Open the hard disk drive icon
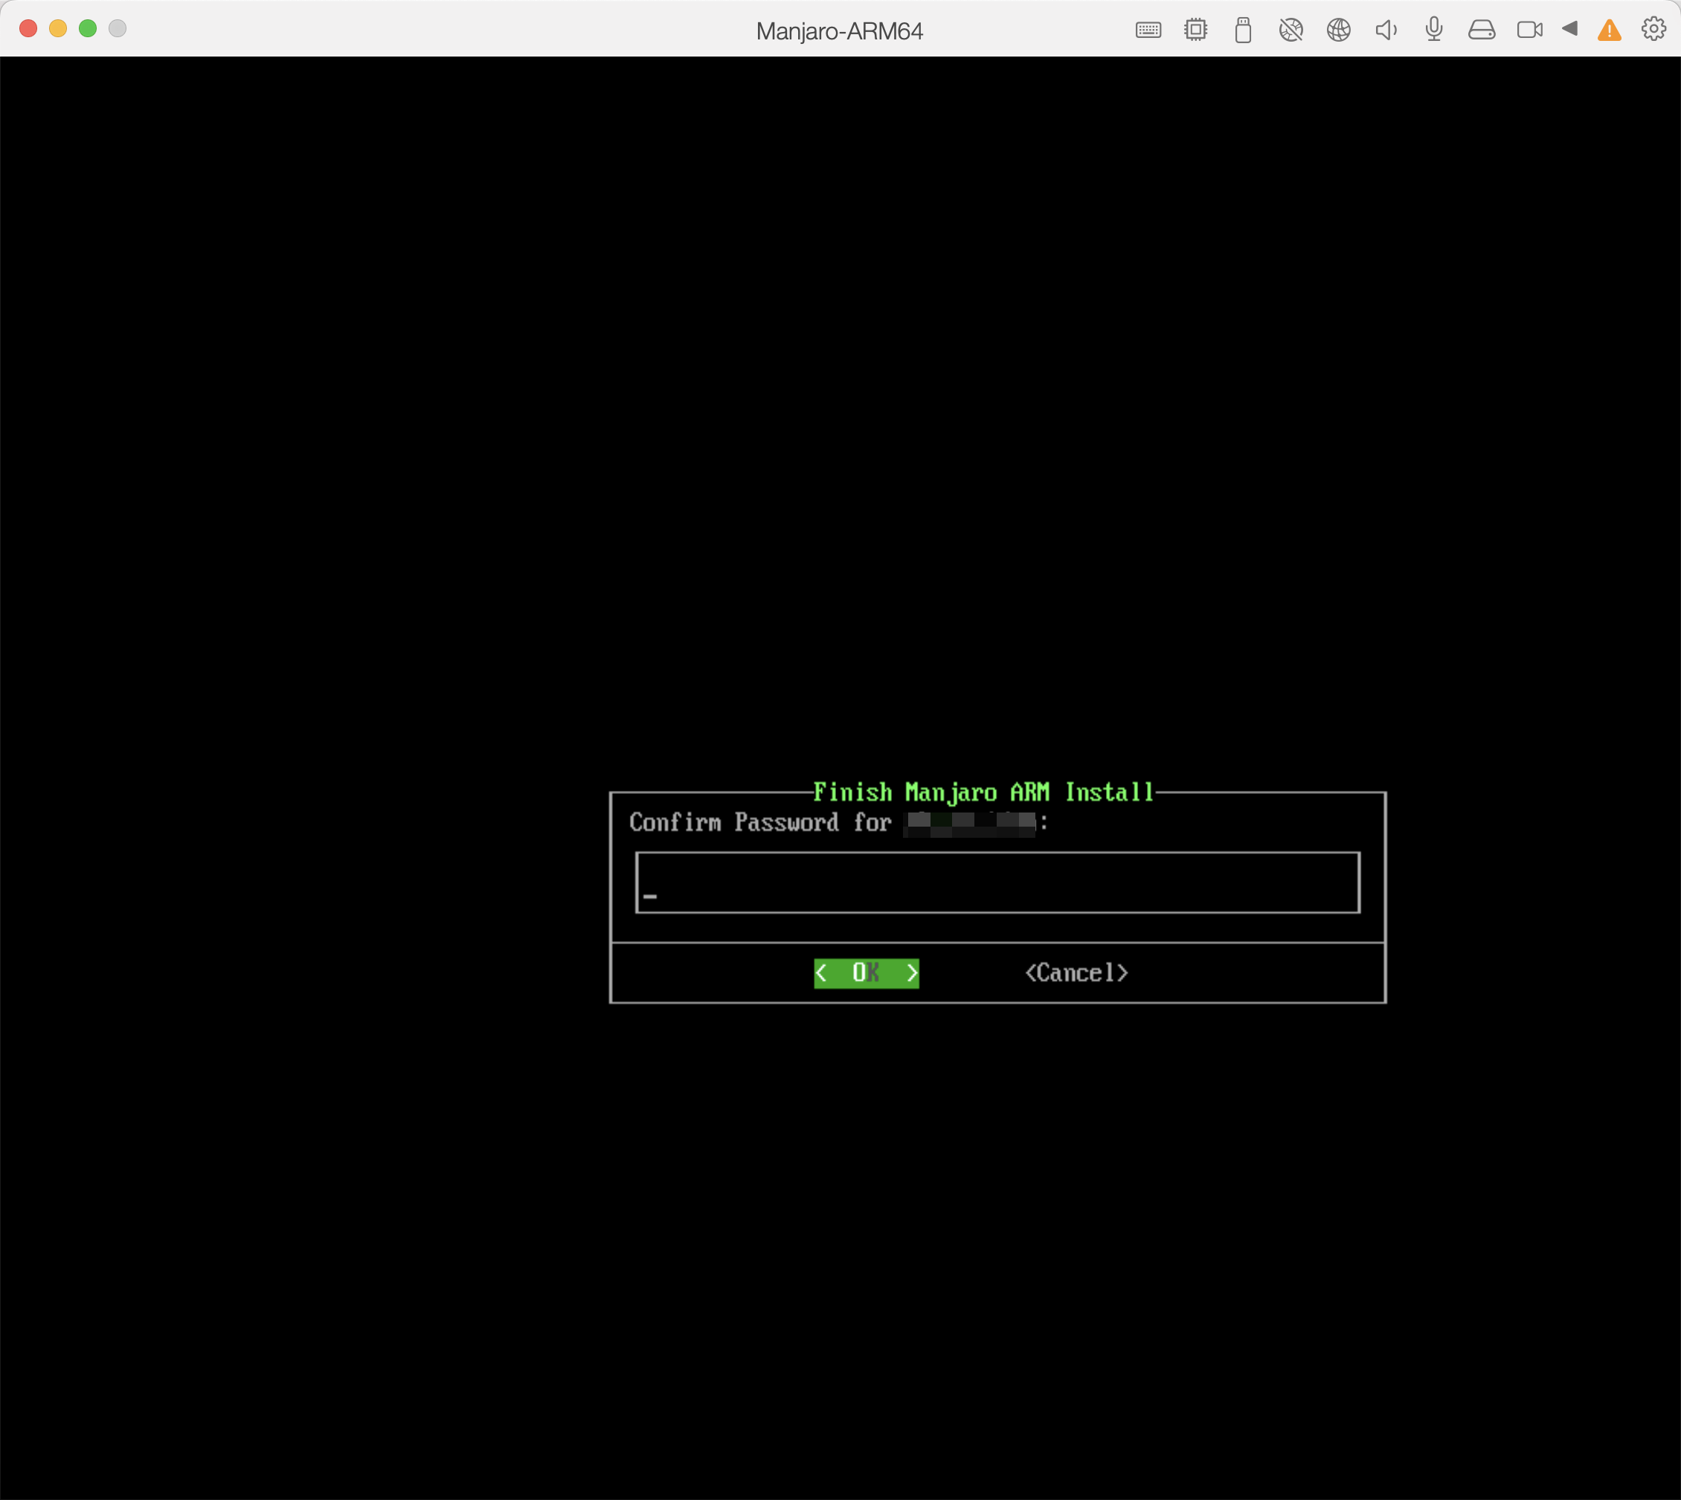Viewport: 1681px width, 1500px height. 1482,31
